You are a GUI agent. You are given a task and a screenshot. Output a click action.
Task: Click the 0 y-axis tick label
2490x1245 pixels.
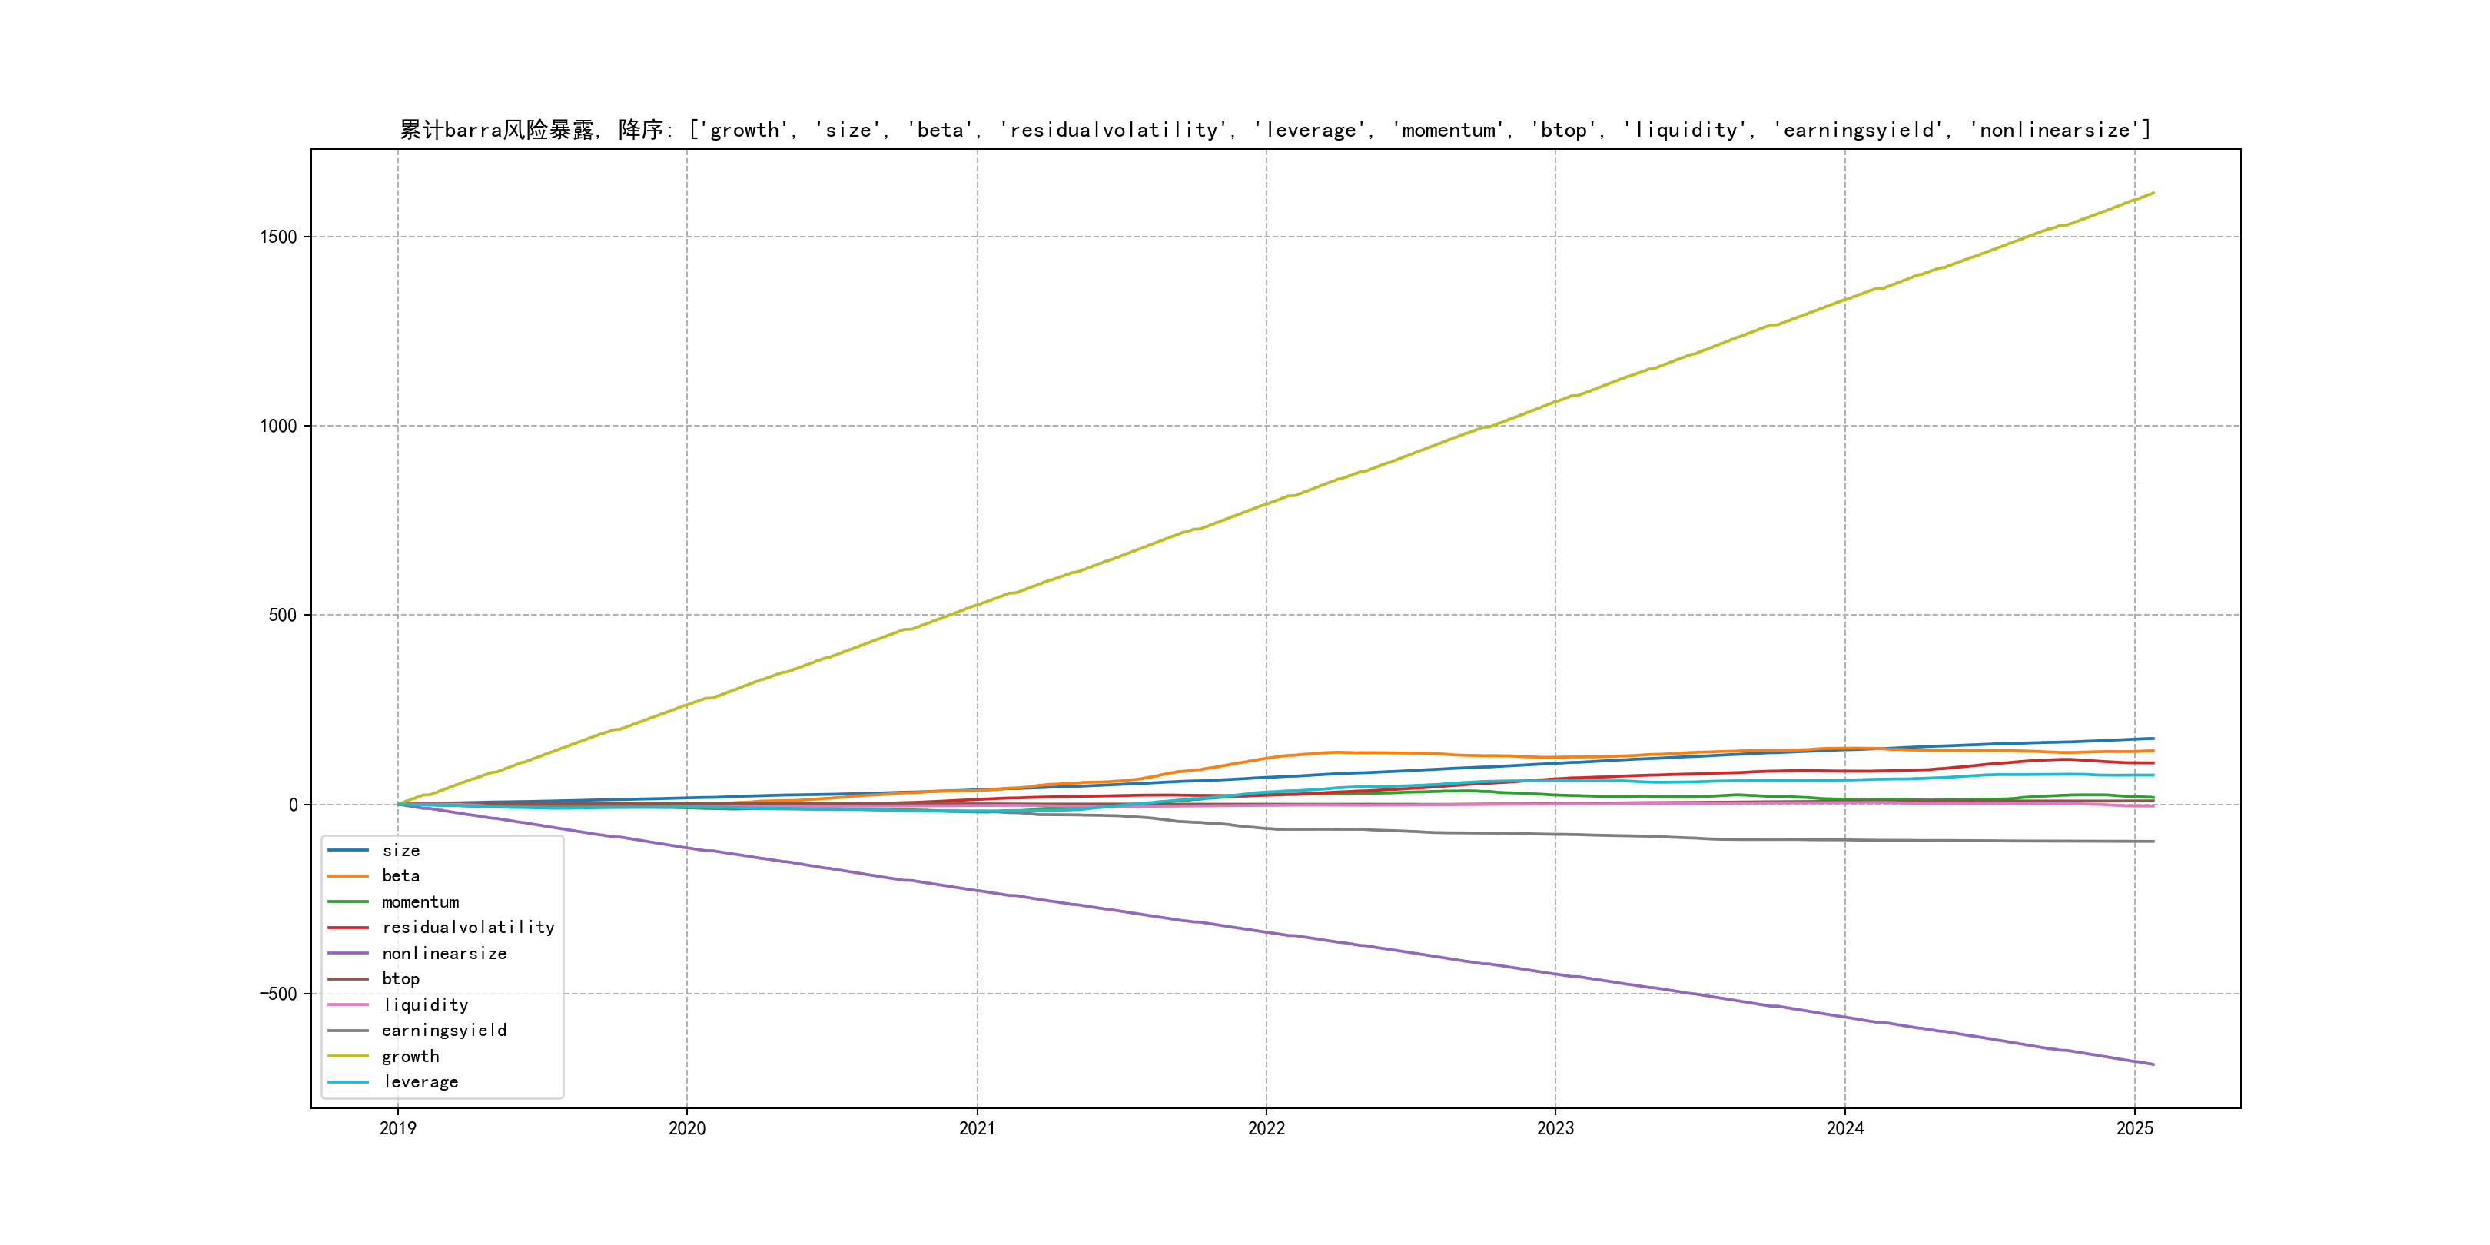click(293, 804)
